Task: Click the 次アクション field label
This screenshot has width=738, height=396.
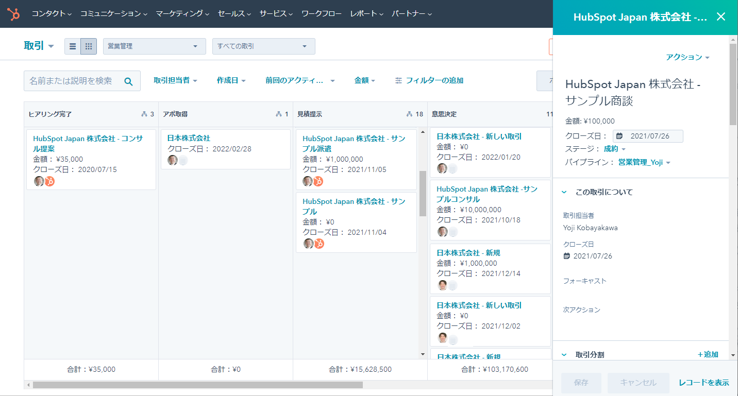Action: [582, 310]
